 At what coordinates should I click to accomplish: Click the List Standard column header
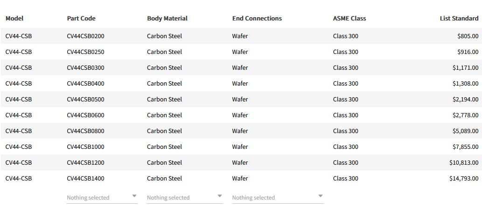tap(459, 19)
